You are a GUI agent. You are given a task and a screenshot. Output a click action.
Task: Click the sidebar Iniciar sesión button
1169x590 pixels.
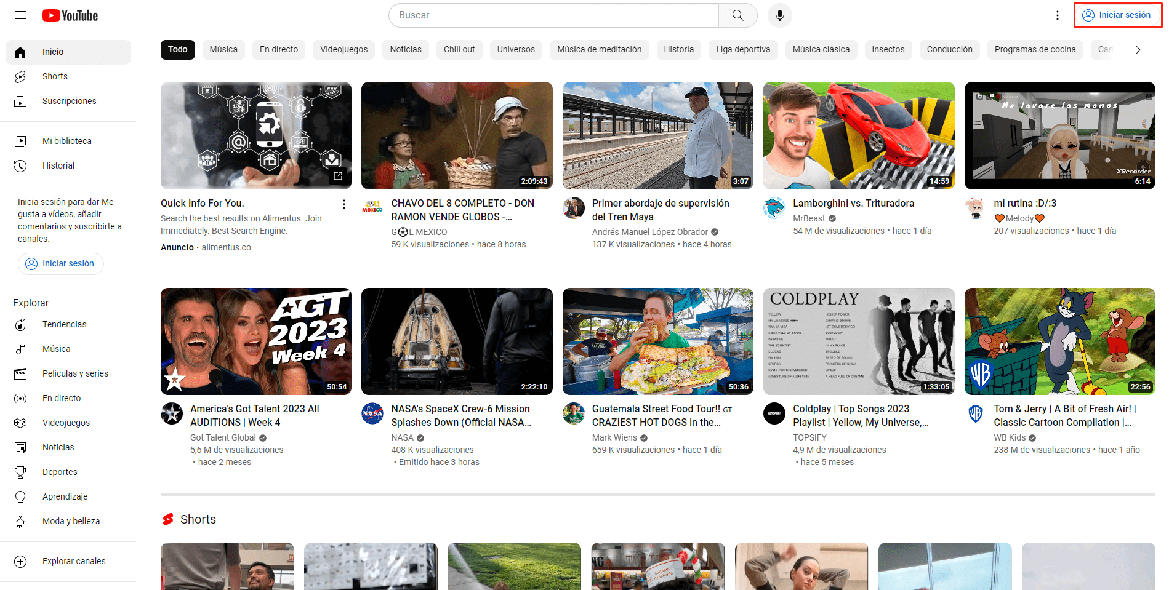point(60,264)
